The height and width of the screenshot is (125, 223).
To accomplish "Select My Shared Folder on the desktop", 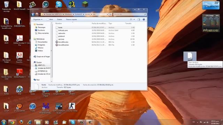I will (6, 57).
